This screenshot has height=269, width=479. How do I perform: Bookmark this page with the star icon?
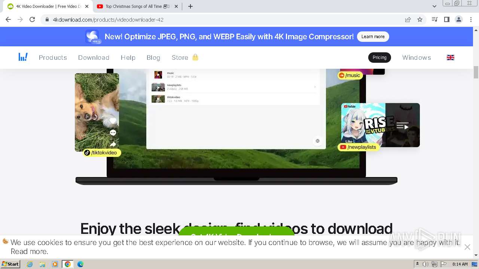click(x=420, y=19)
